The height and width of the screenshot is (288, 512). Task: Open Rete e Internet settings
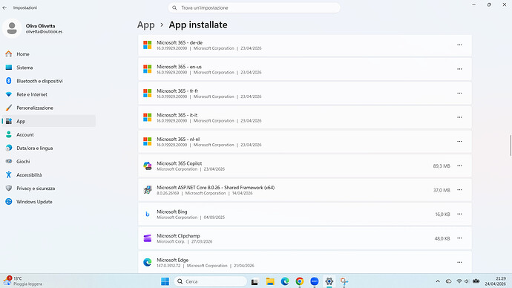(x=49, y=94)
